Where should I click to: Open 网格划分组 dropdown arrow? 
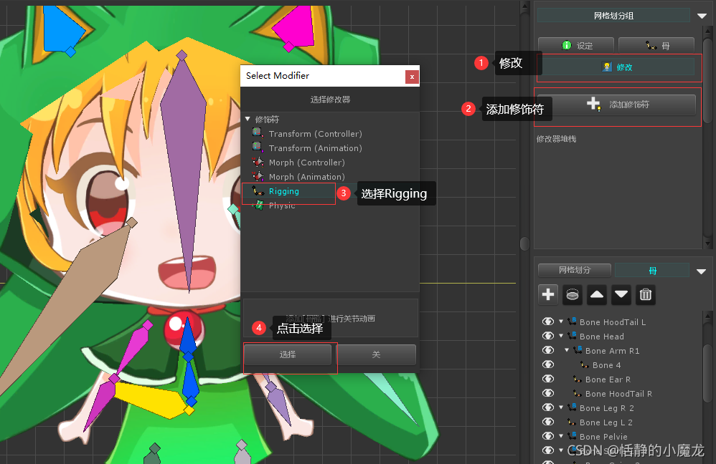[702, 16]
